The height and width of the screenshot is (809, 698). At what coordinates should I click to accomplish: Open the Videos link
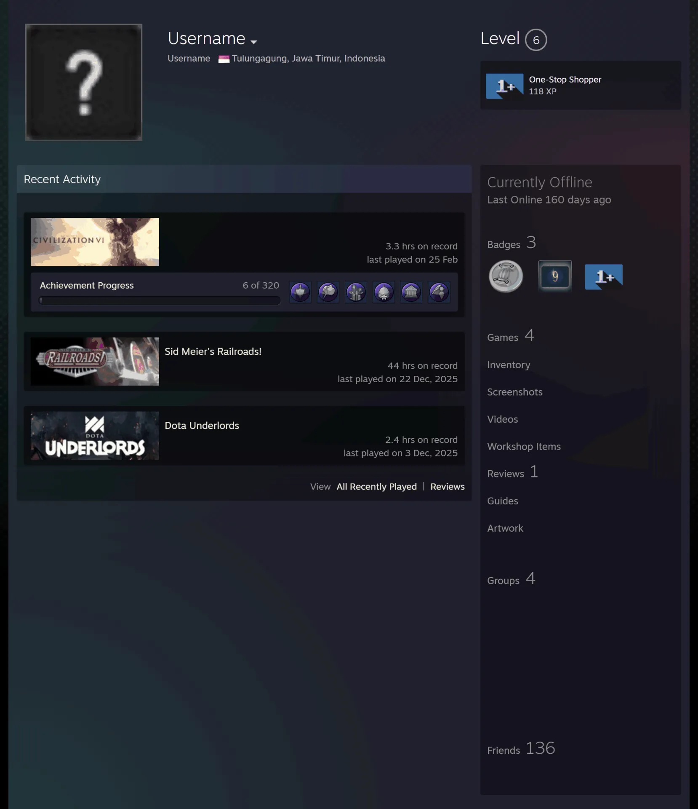point(503,419)
